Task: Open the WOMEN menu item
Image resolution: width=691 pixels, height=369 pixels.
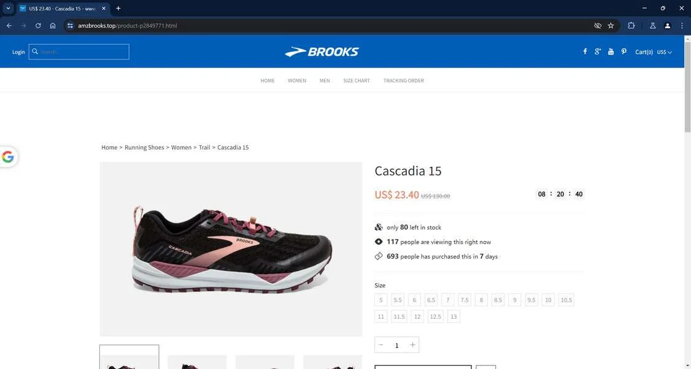Action: pos(297,80)
